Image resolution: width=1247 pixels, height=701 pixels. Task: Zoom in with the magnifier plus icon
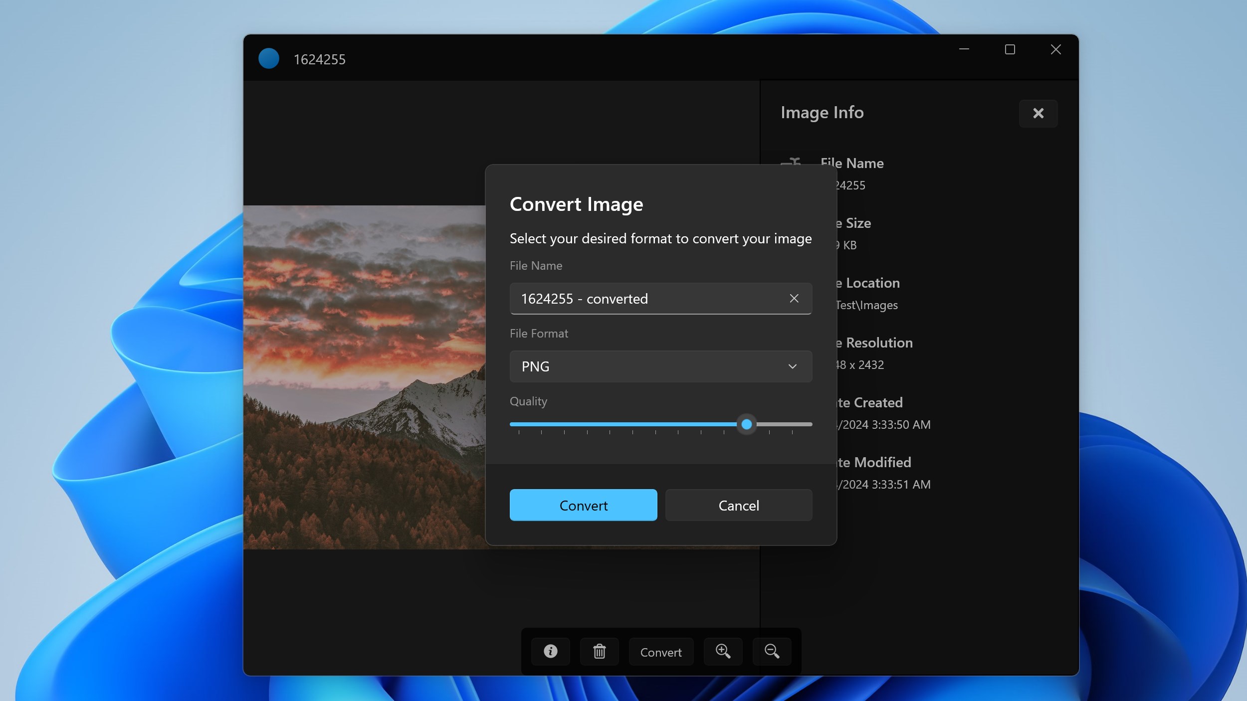[x=723, y=652]
